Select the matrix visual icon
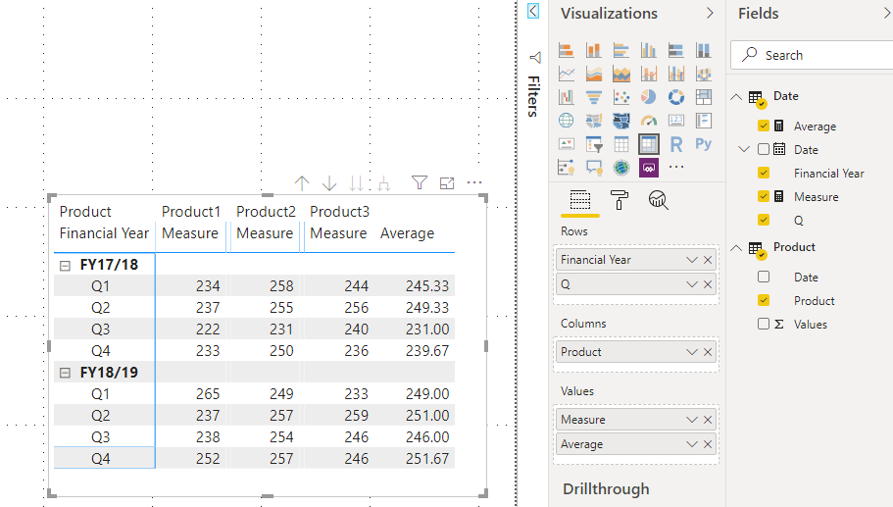 (x=649, y=144)
